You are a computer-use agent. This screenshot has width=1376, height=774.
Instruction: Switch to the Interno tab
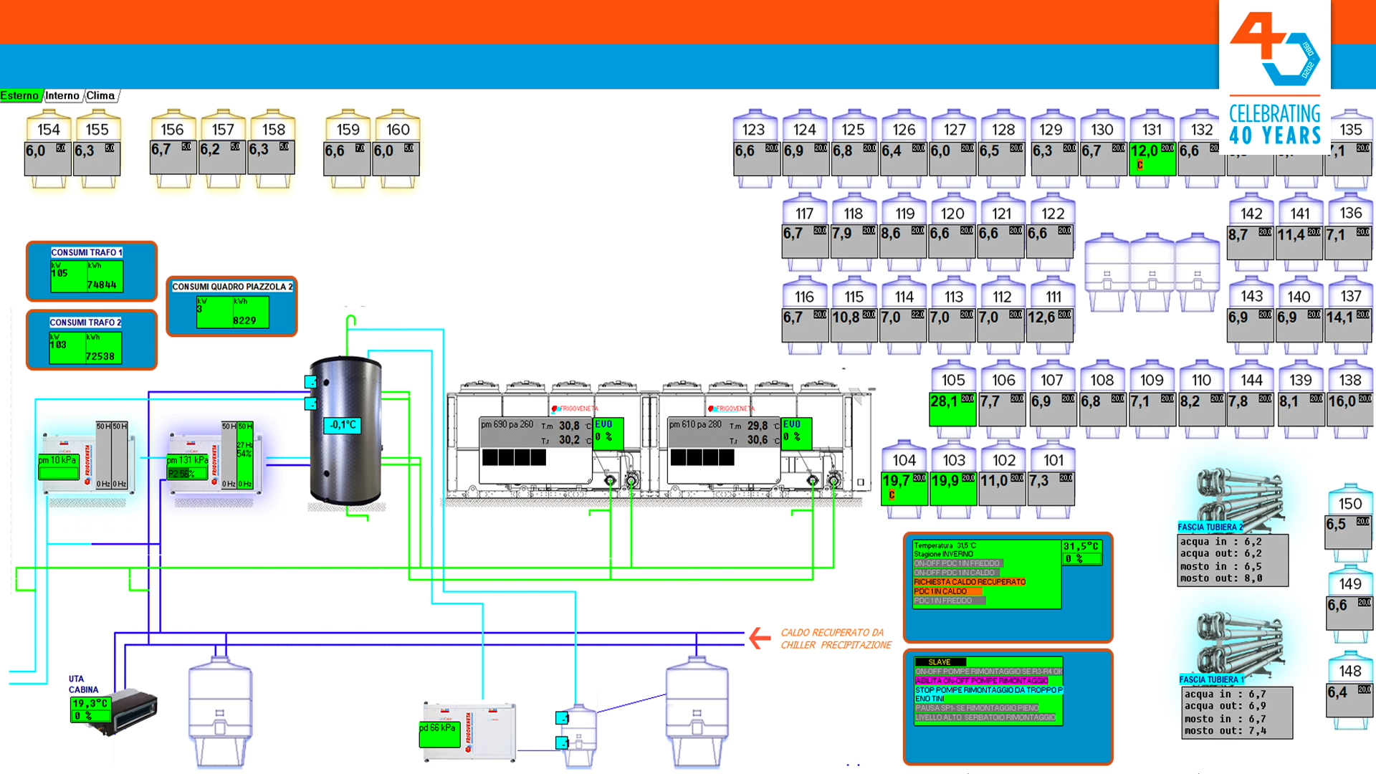62,95
